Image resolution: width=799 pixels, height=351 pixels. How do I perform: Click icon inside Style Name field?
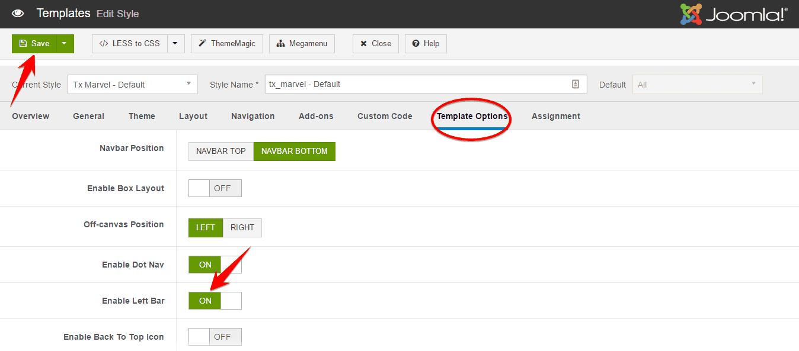tap(575, 84)
